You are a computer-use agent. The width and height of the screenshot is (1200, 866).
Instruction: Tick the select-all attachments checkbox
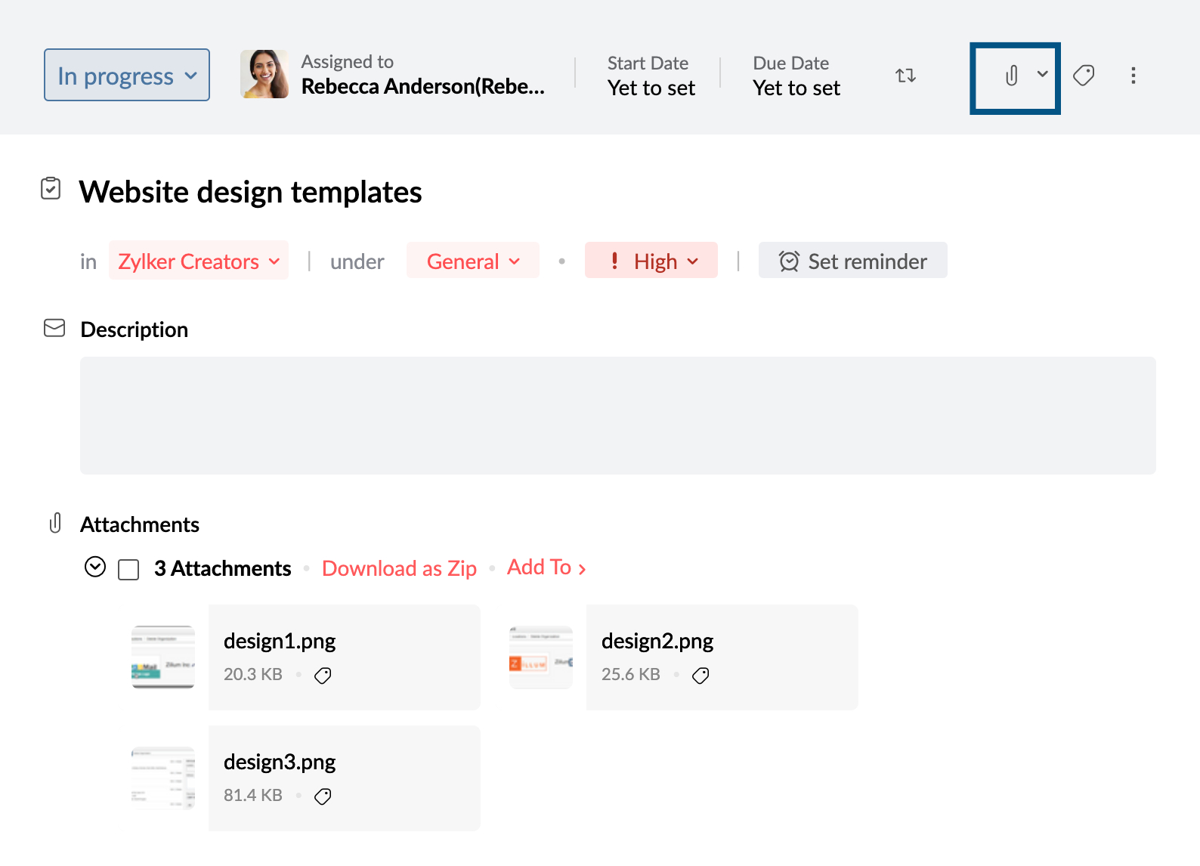pos(128,569)
